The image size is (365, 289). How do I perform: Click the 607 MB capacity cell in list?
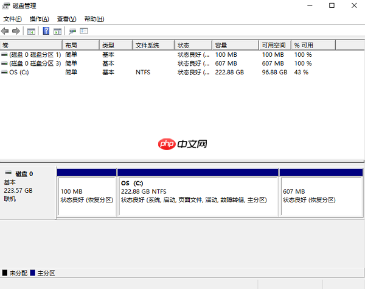coord(226,63)
